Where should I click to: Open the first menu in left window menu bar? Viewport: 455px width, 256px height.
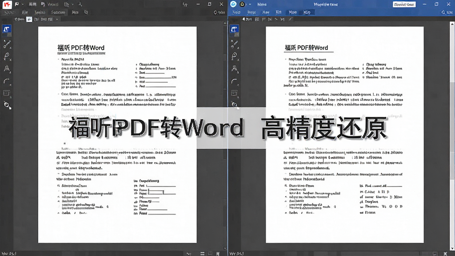coord(9,12)
